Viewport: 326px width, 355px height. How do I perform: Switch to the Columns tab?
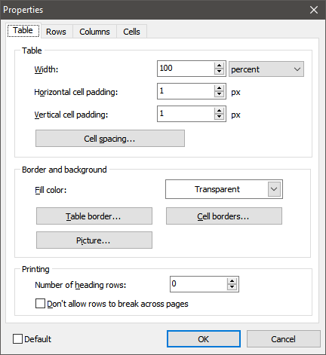point(94,32)
